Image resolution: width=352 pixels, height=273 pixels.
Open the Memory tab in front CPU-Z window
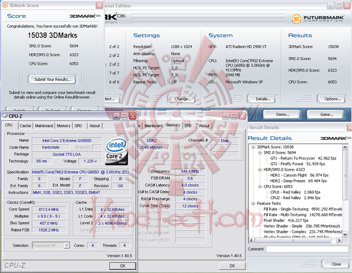(x=63, y=126)
